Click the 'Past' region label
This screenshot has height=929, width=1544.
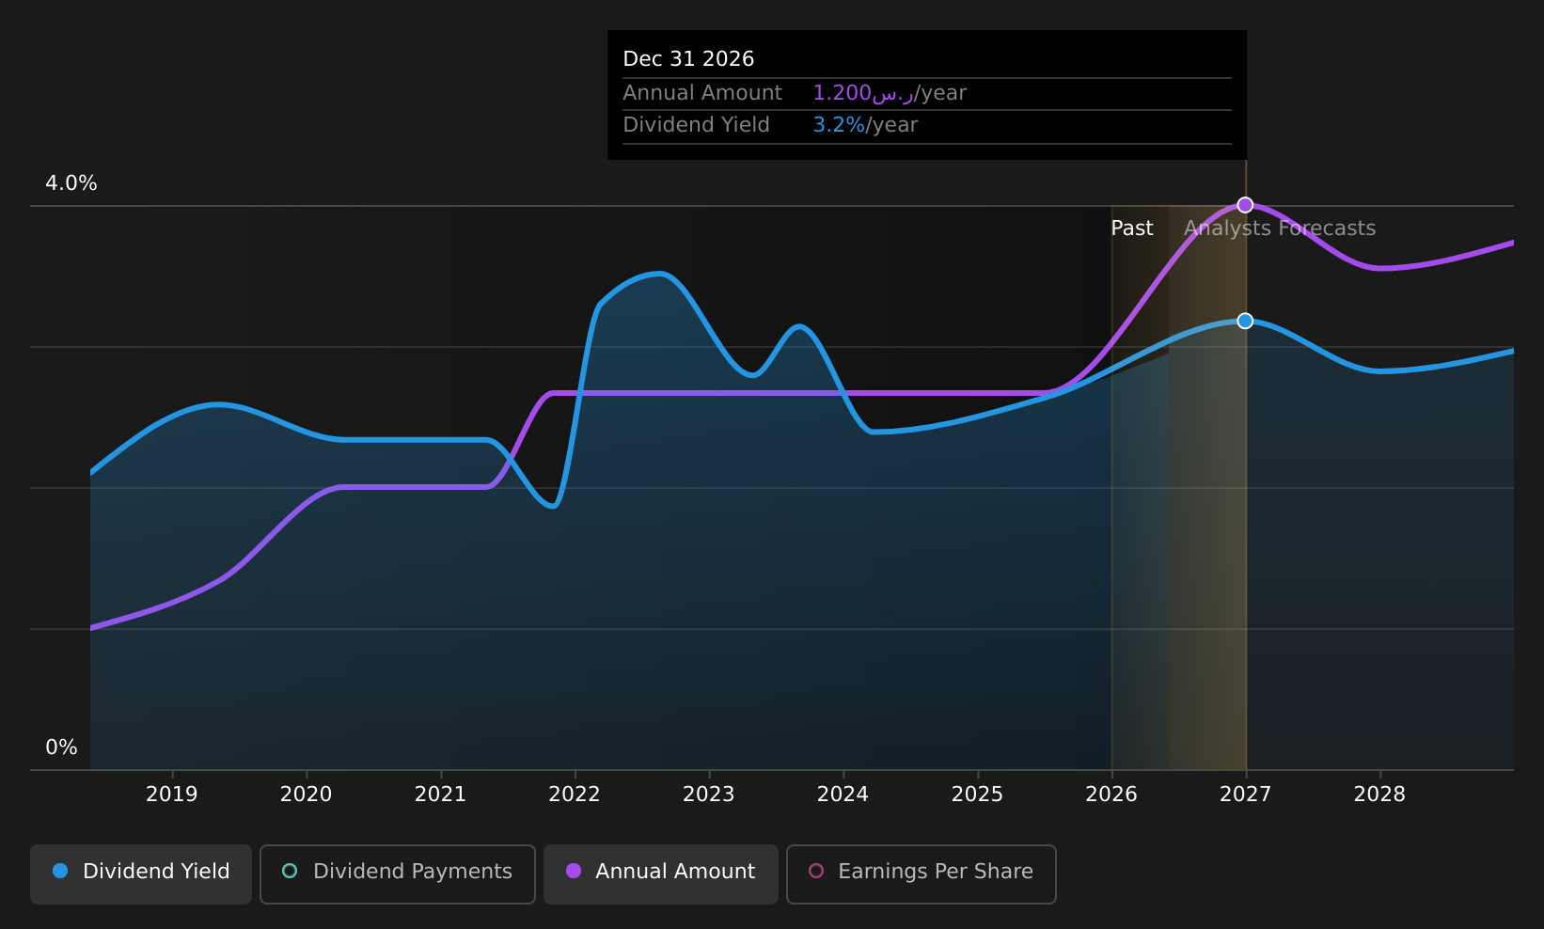coord(1132,228)
